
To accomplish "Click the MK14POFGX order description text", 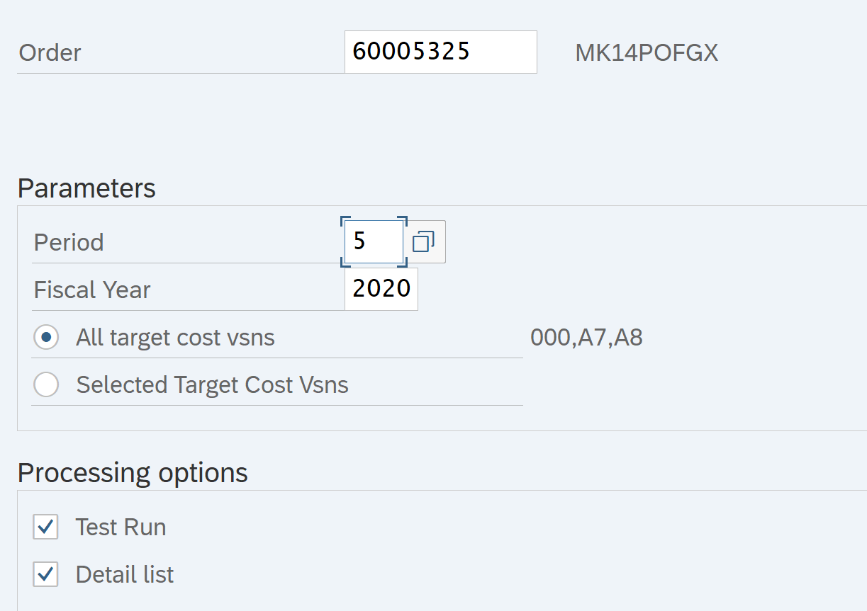I will coord(647,53).
